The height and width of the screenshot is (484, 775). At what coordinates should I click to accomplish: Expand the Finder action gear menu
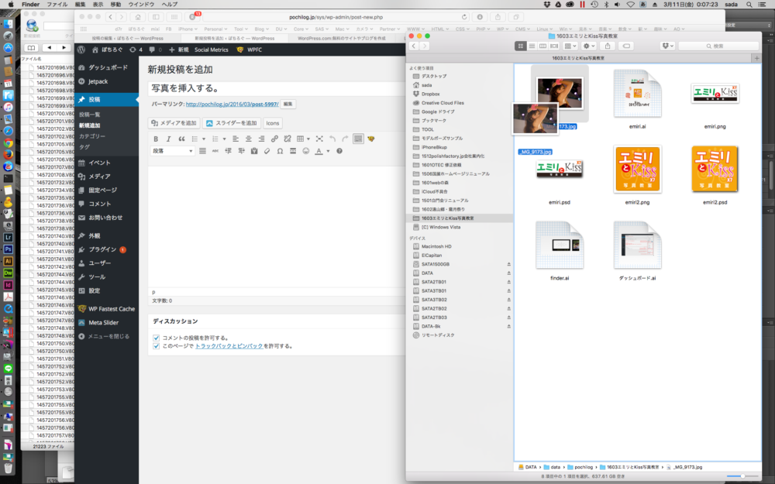click(587, 46)
